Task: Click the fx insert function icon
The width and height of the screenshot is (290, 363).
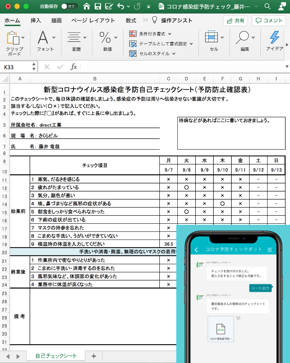Action: click(x=74, y=67)
